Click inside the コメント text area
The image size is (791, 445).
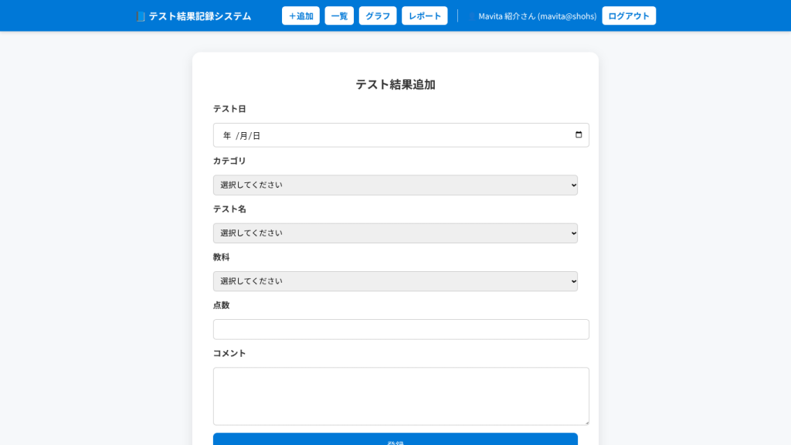click(401, 396)
